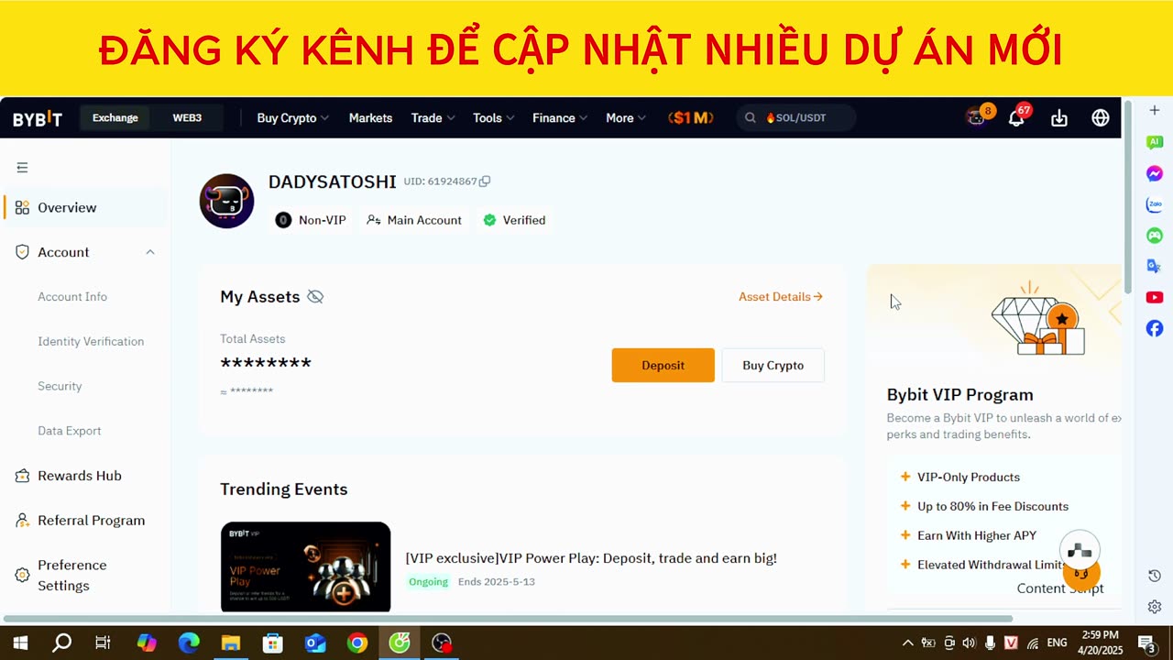Open browser sidebar history icon
1173x660 pixels.
pyautogui.click(x=1155, y=576)
